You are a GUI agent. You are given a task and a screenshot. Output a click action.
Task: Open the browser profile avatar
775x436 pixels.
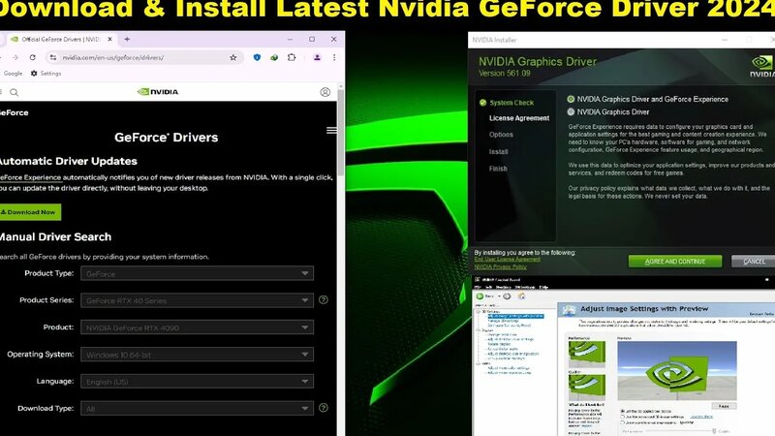(317, 57)
